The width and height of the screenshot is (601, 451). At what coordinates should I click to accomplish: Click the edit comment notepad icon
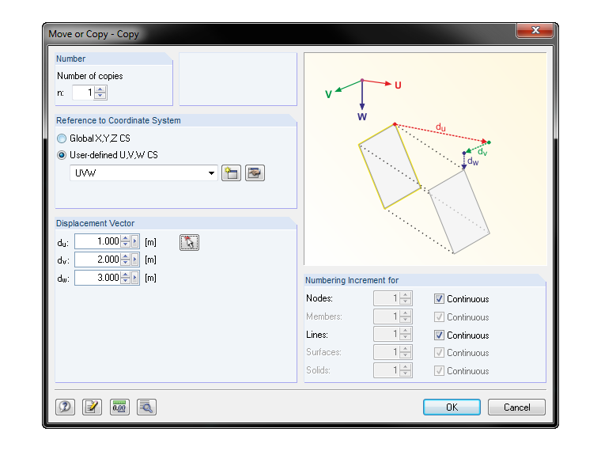click(x=92, y=407)
